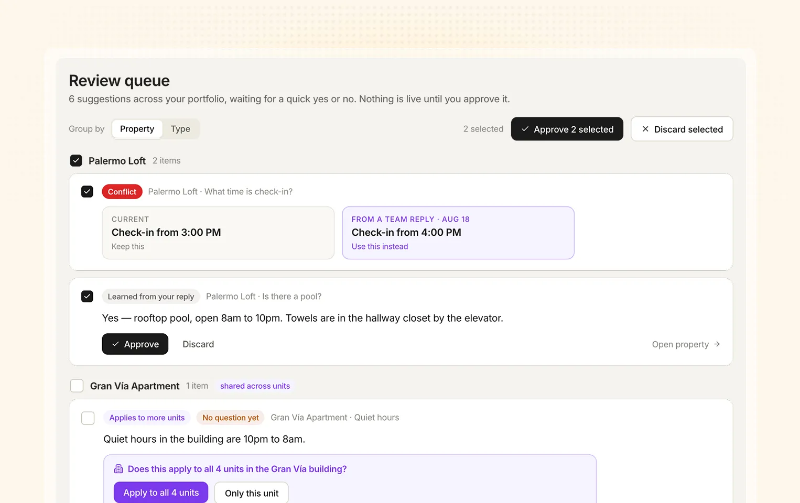
Task: Check the Quiet hours suggestion checkbox
Action: pos(88,418)
